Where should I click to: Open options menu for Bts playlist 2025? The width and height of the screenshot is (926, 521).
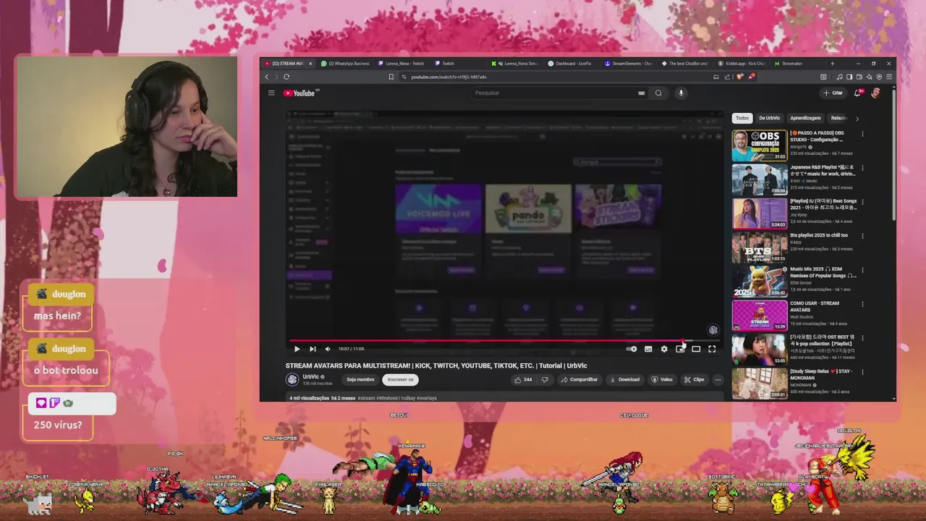[x=862, y=236]
